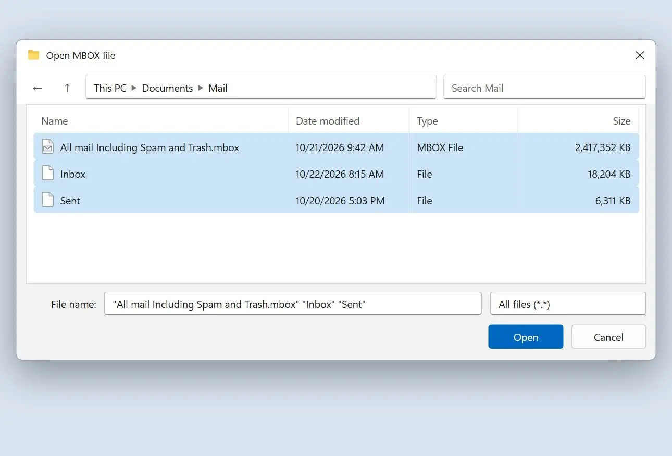Sort by Date modified column header
The image size is (672, 456).
pyautogui.click(x=328, y=121)
